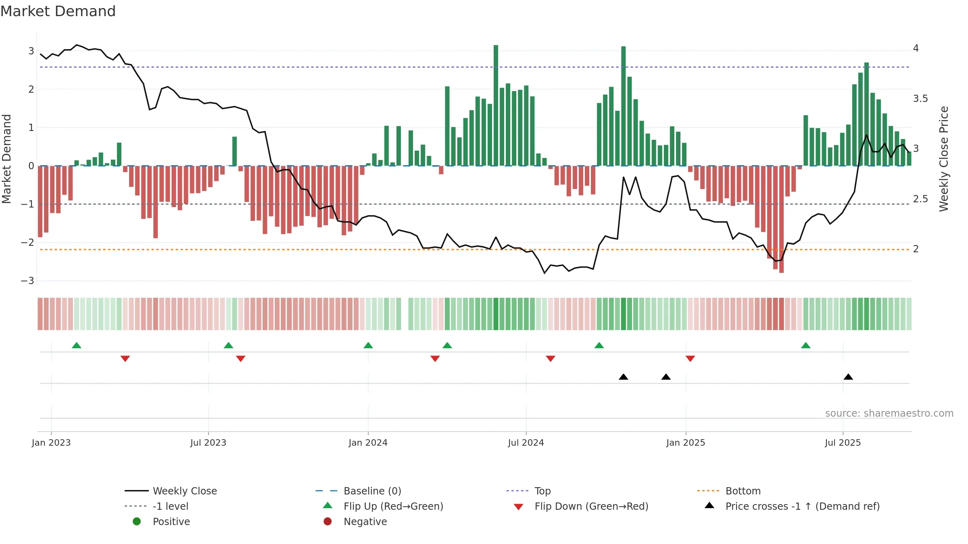The width and height of the screenshot is (968, 544).
Task: Toggle the Top legend entry
Action: 528,491
